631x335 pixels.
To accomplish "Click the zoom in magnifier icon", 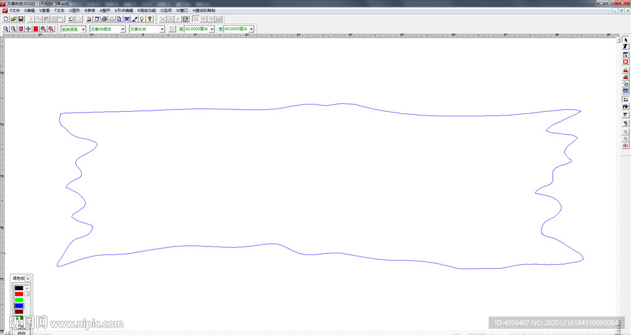I will 6,29.
